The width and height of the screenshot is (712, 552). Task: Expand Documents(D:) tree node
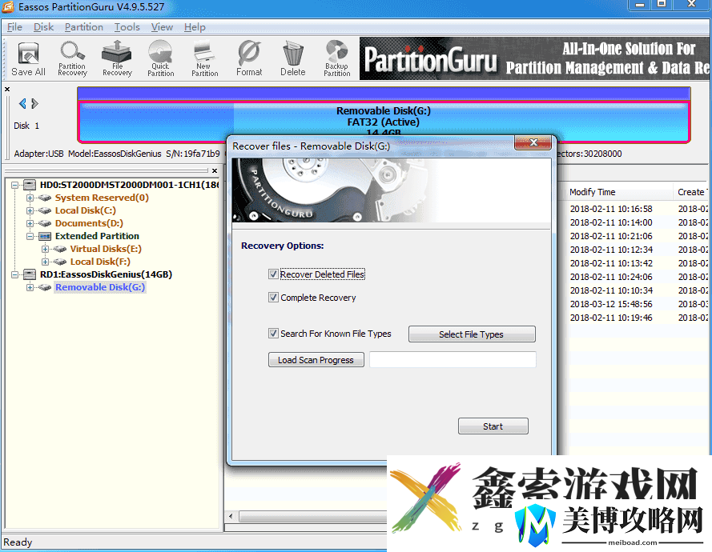tap(30, 223)
